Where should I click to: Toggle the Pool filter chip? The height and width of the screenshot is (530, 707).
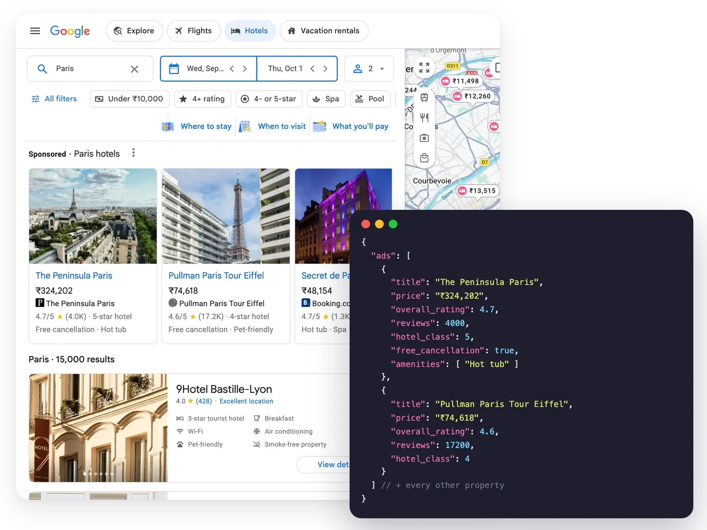[x=370, y=99]
